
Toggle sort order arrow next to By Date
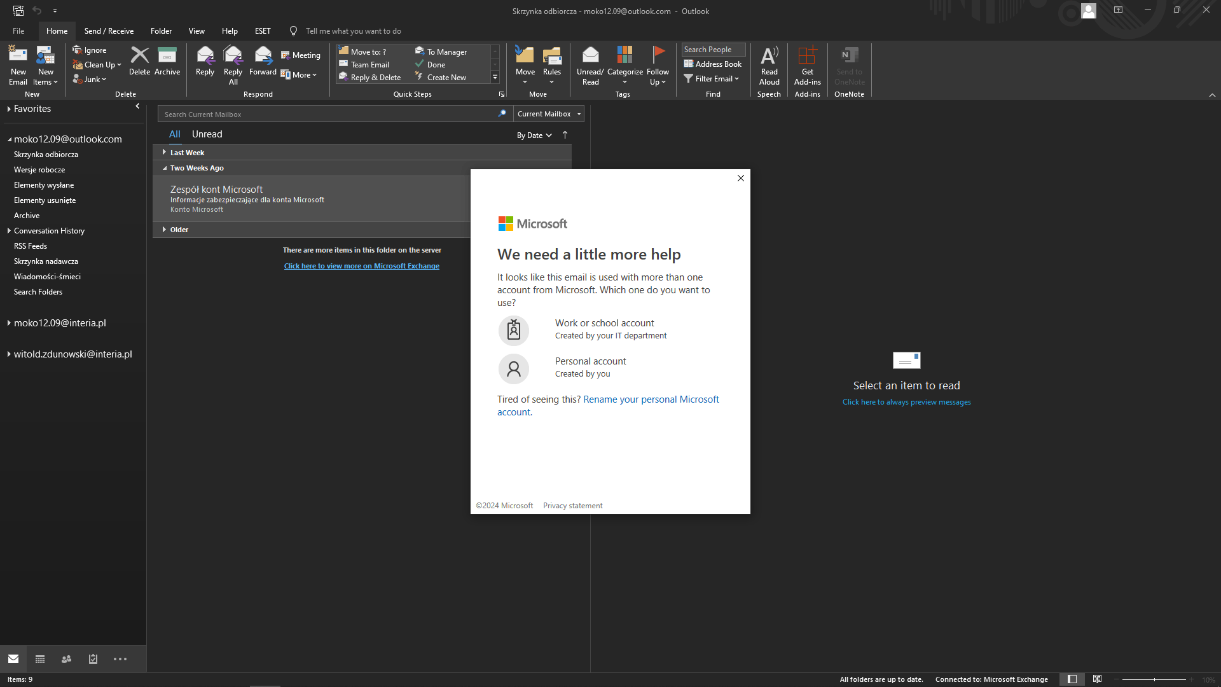(x=565, y=135)
